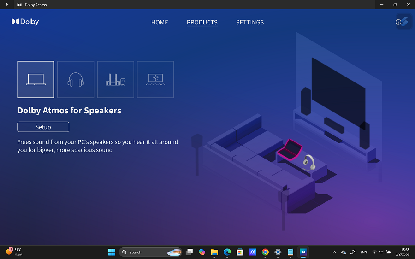Open the Windows Start menu
The image size is (415, 259).
click(112, 252)
